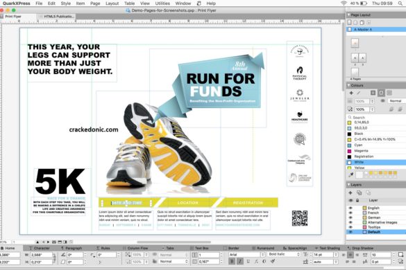The height and width of the screenshot is (270, 406).
Task: Hide the English layer
Action: pos(350,208)
